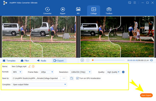
Task: Open the output folder icon
Action: [x=72, y=78]
